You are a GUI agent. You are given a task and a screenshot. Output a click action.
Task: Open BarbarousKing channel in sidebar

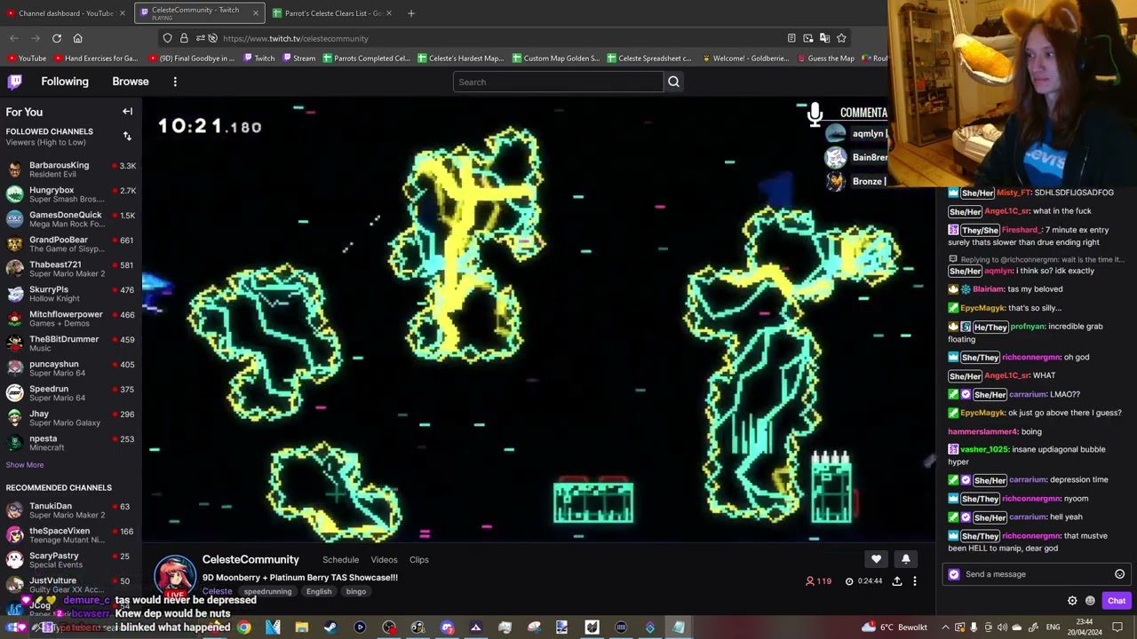(71, 169)
